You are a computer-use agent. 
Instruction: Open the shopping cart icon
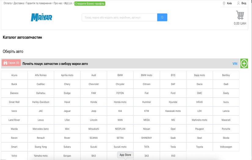240,15
